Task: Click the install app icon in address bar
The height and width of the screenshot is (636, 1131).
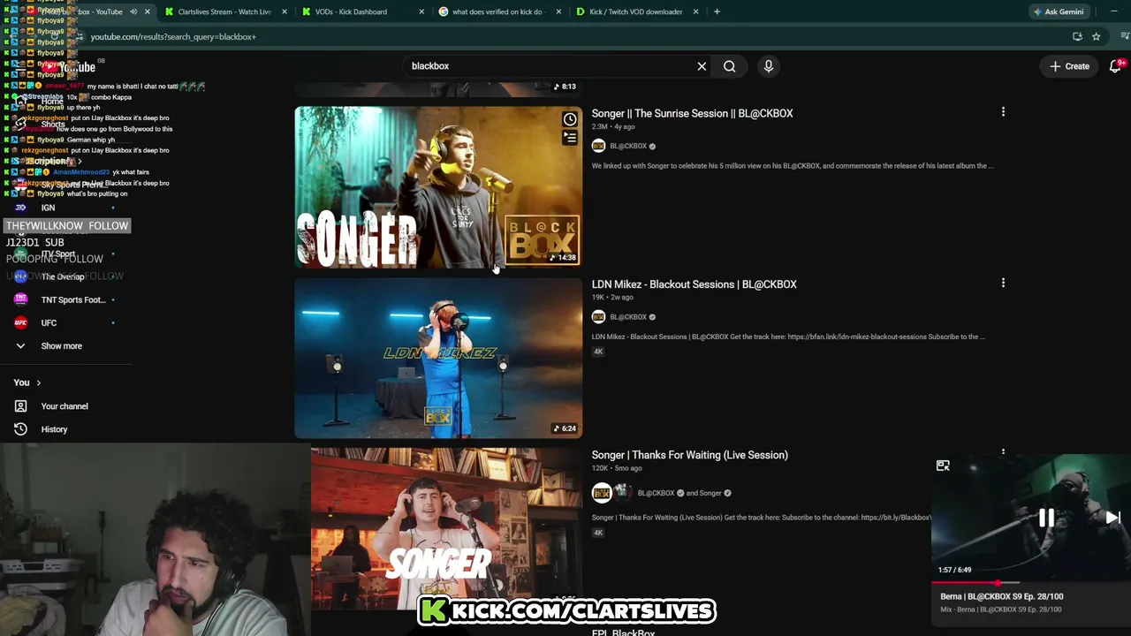Action: tap(1077, 36)
